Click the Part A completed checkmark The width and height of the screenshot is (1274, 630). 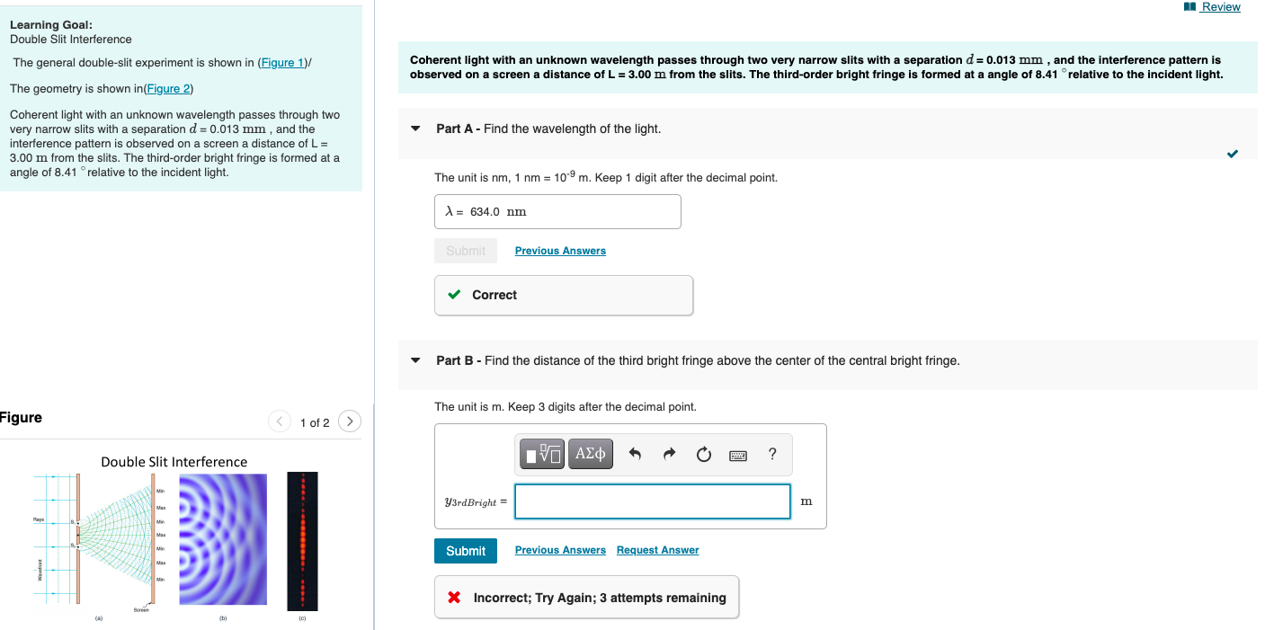[x=1232, y=155]
